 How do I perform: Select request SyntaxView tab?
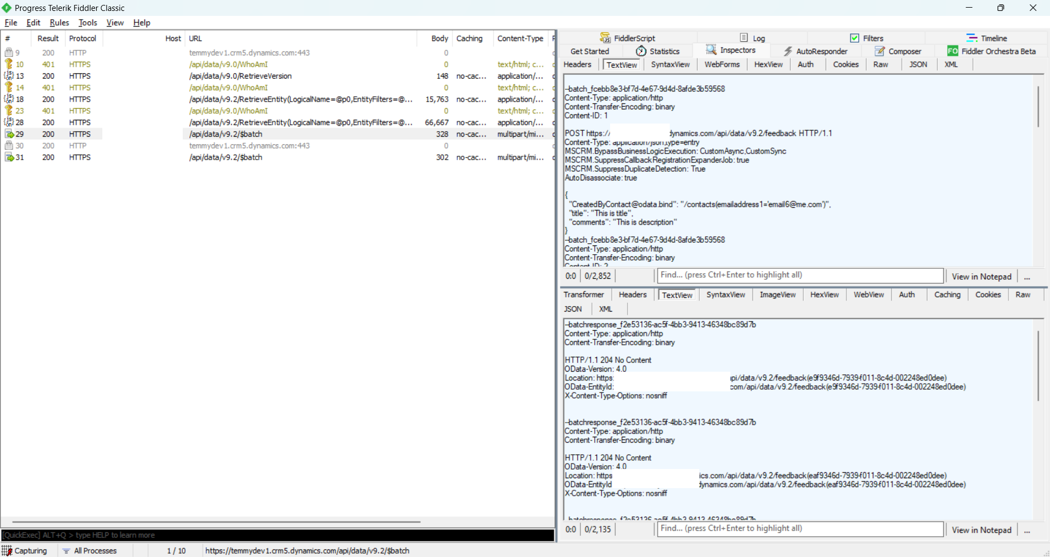click(x=670, y=64)
